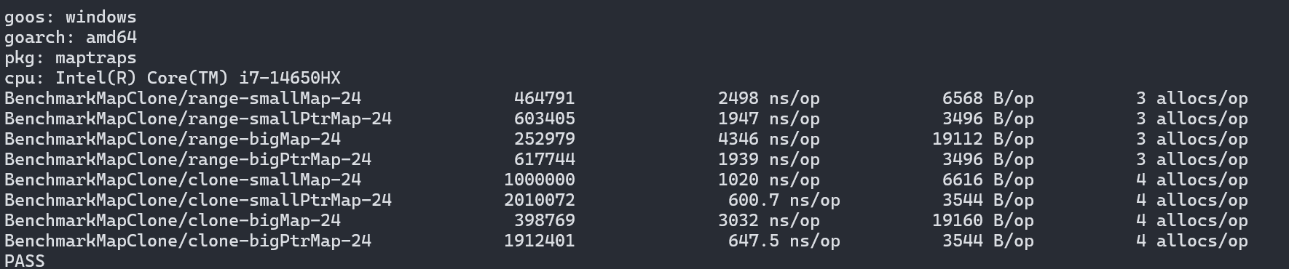The width and height of the screenshot is (1289, 269).
Task: Click the 19112 B/op value
Action: (x=982, y=139)
